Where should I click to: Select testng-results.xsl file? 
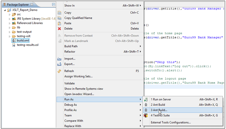point(27,45)
